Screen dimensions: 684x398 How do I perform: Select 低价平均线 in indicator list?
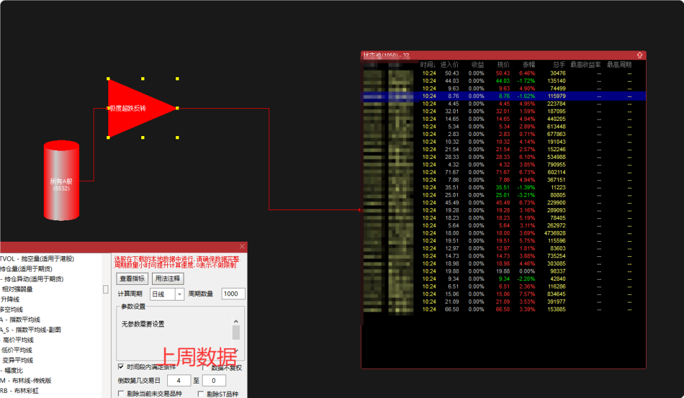tap(16, 350)
